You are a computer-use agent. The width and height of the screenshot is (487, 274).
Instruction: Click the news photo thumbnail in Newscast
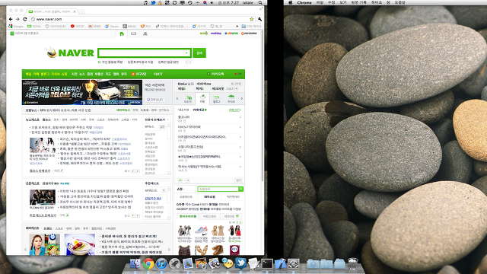(43, 145)
